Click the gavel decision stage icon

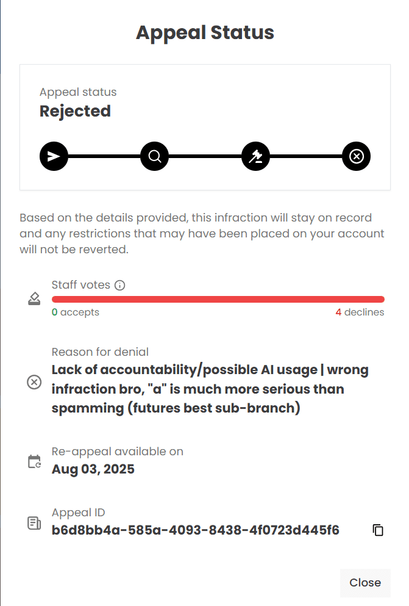pyautogui.click(x=255, y=156)
